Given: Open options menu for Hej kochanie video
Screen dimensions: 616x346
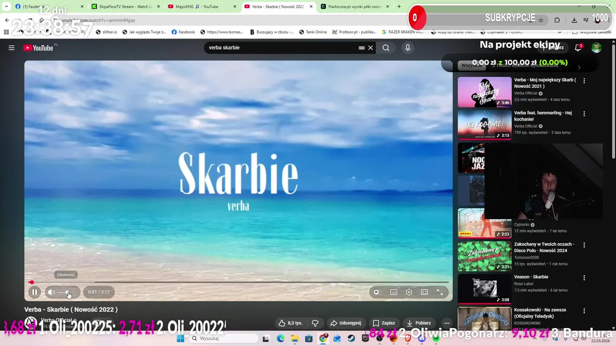Looking at the screenshot, I should [x=584, y=114].
